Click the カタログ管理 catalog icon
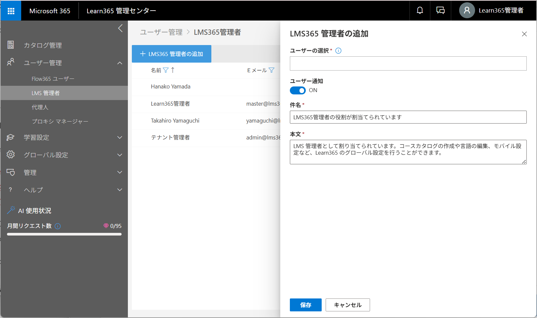Screen dimensions: 537x318 click(x=11, y=45)
